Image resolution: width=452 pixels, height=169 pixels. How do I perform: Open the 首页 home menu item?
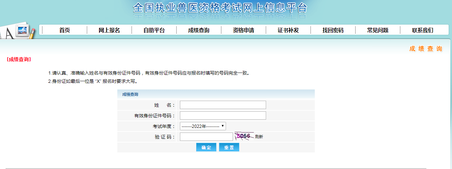65,30
